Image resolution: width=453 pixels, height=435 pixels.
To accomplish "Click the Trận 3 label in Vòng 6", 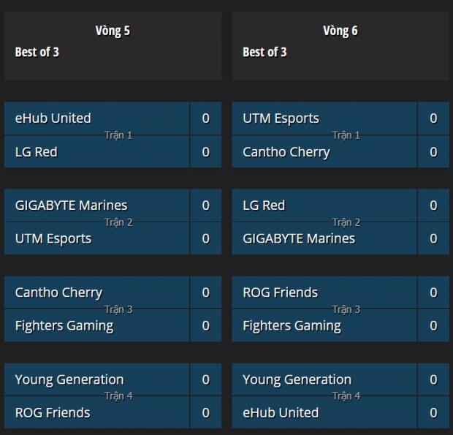I will pos(346,309).
